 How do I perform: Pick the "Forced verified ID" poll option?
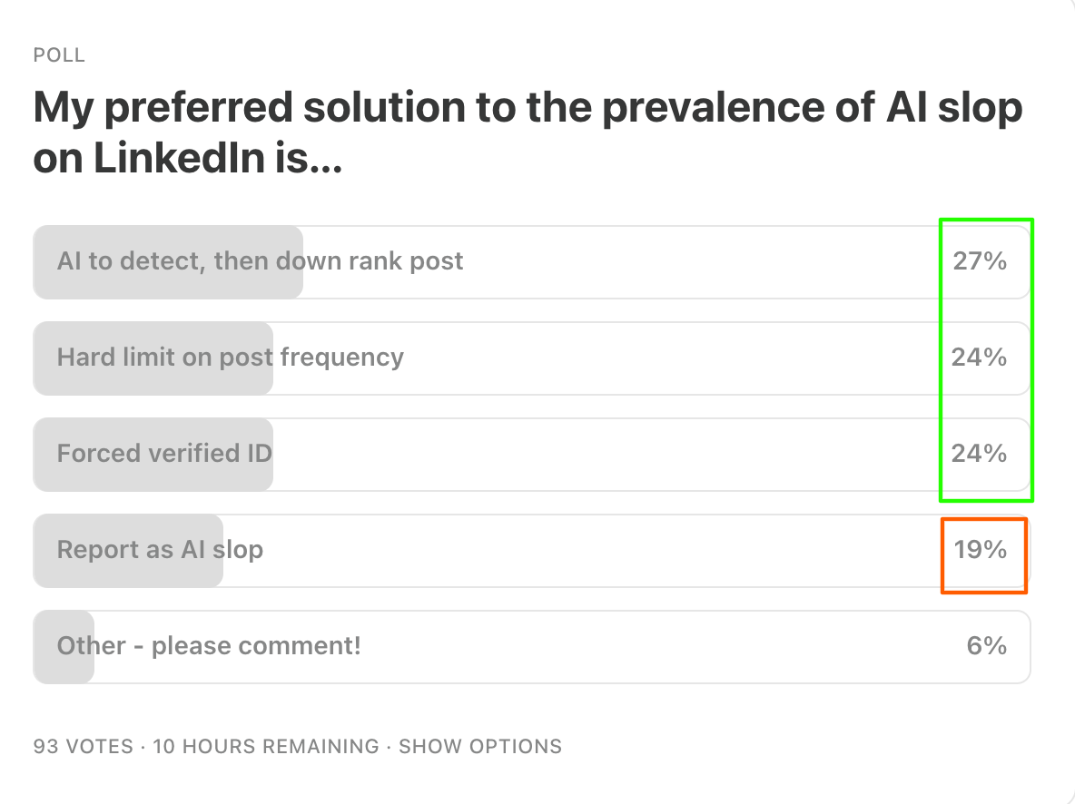click(531, 455)
